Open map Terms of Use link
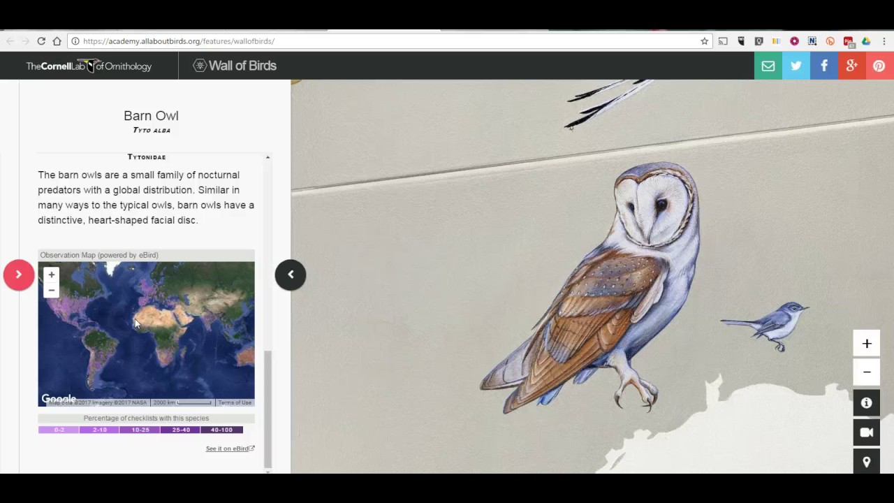This screenshot has width=894, height=503. (x=235, y=402)
